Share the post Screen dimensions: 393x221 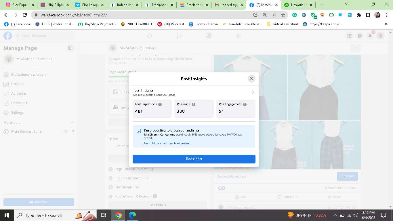334,197
